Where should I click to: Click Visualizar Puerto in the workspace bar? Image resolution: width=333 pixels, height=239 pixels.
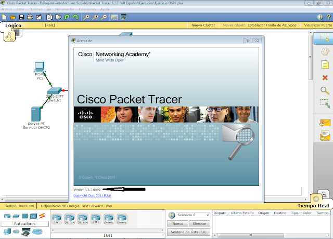click(318, 25)
